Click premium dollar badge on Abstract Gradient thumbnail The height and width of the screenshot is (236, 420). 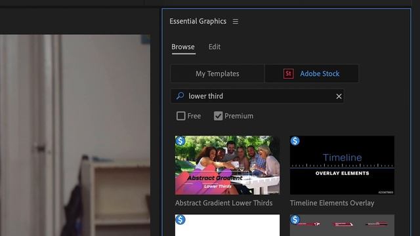180,141
